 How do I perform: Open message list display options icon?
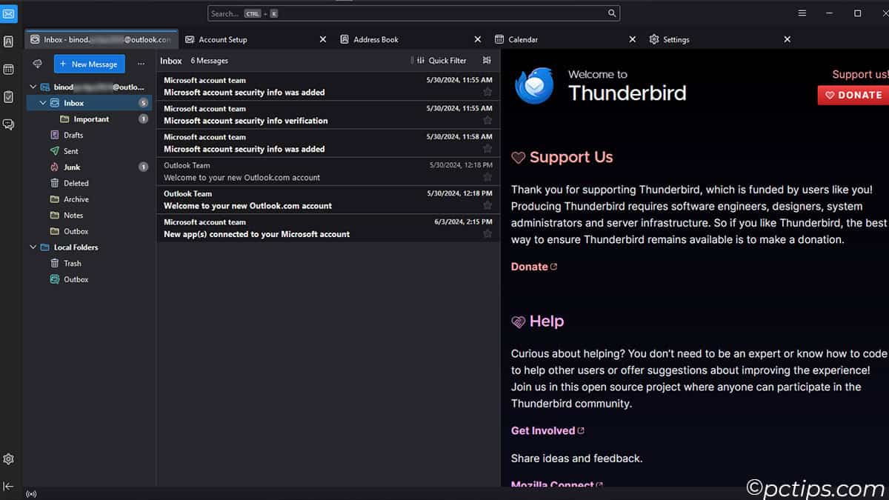point(487,60)
